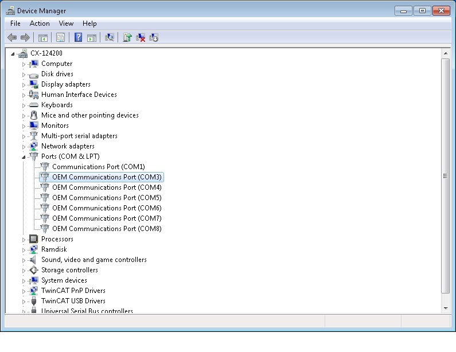Click the Keyboards category icon
The height and width of the screenshot is (352, 456).
[x=34, y=105]
